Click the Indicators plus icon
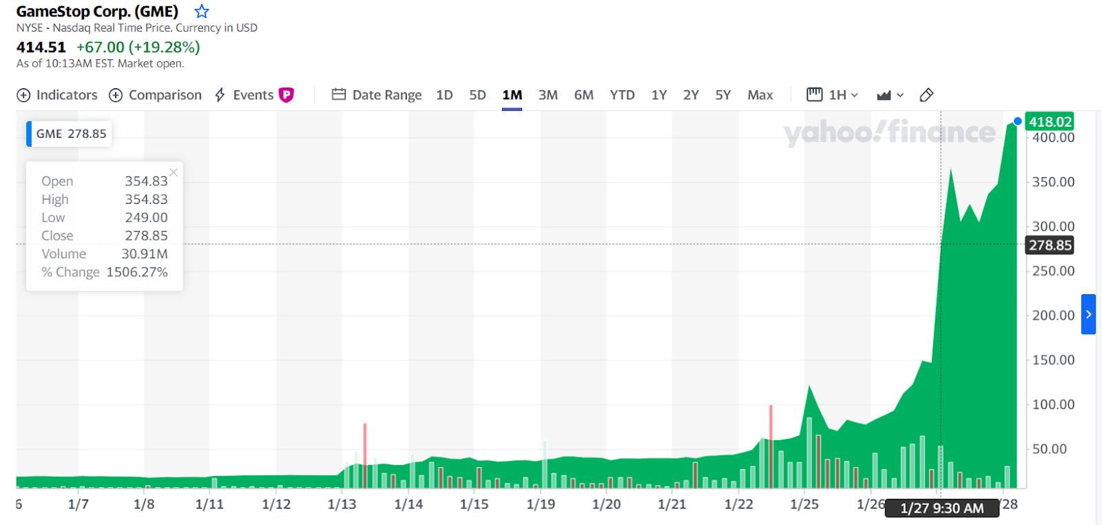 [23, 95]
